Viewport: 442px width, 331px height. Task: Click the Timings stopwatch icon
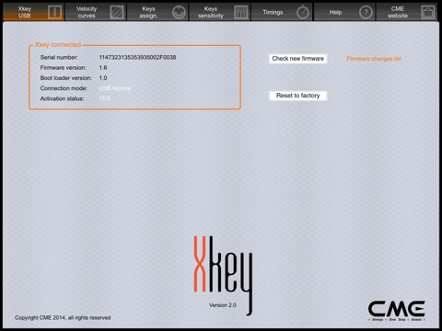[303, 12]
